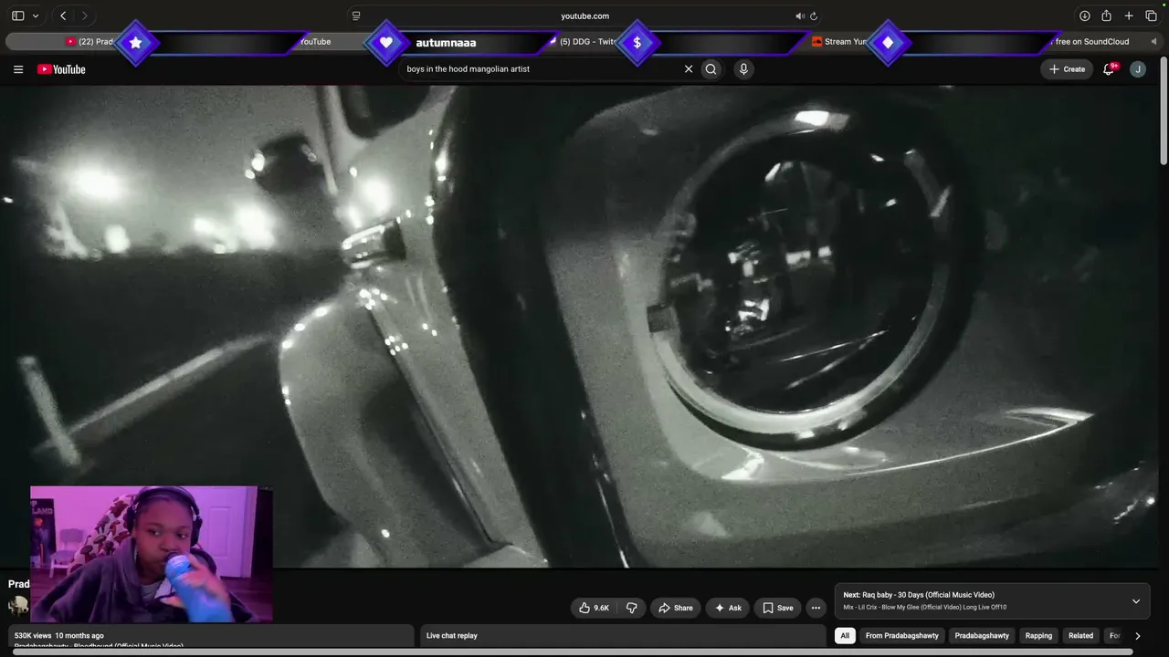Screen dimensions: 1169x657
Task: Open the Create menu
Action: [x=1067, y=69]
